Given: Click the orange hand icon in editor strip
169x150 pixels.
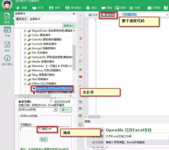Looking at the screenshot, I should [x=81, y=38].
